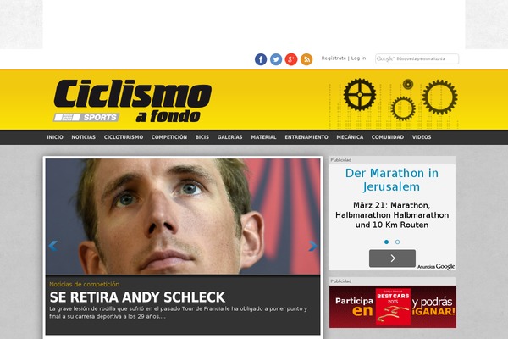Image resolution: width=508 pixels, height=339 pixels.
Task: Click the gray ad next-arrow button
Action: (392, 258)
